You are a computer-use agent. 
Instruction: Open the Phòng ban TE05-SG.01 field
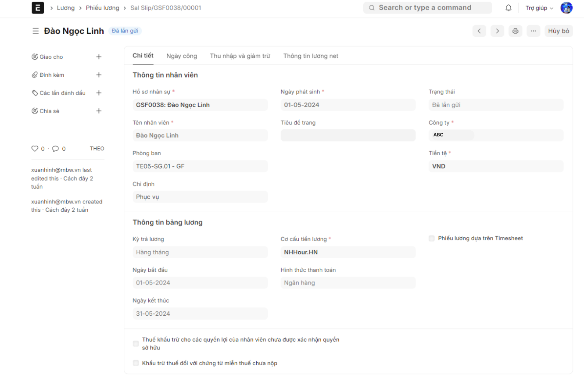pos(200,166)
